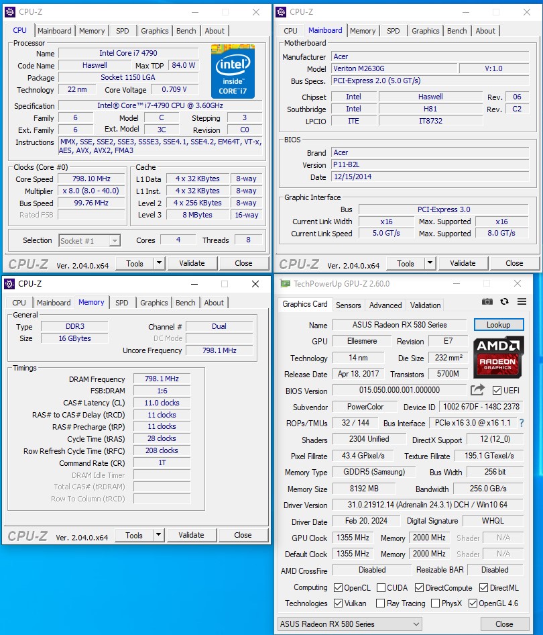Toggle the PhysX checkbox
Screen dimensions: 543x635
click(436, 603)
